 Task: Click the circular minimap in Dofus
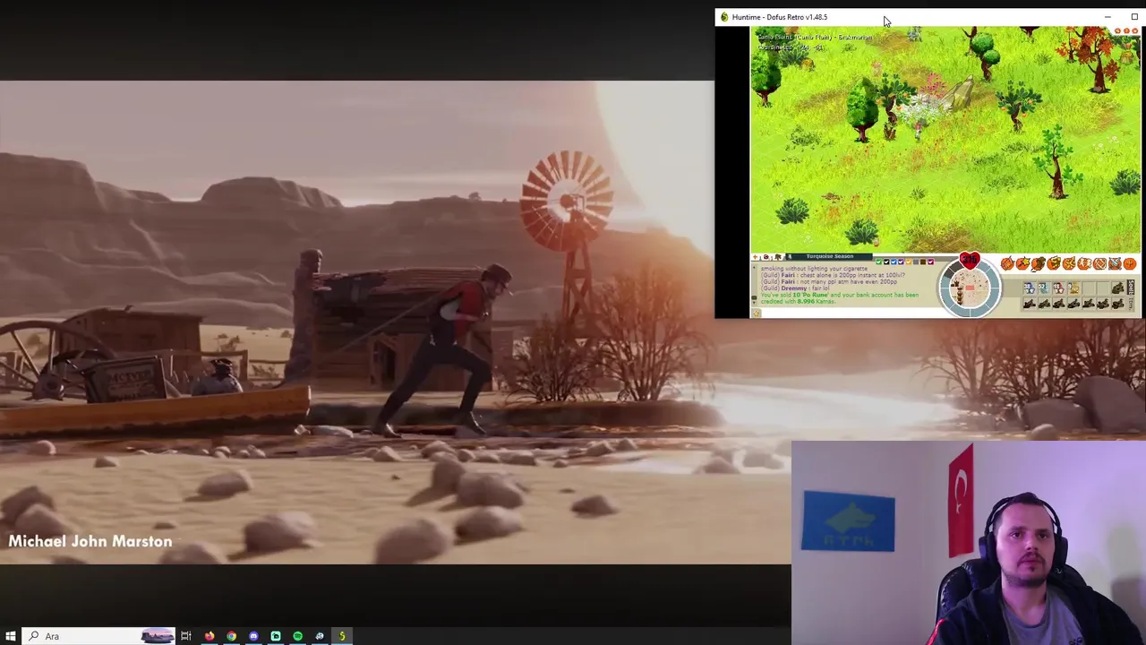tap(970, 287)
